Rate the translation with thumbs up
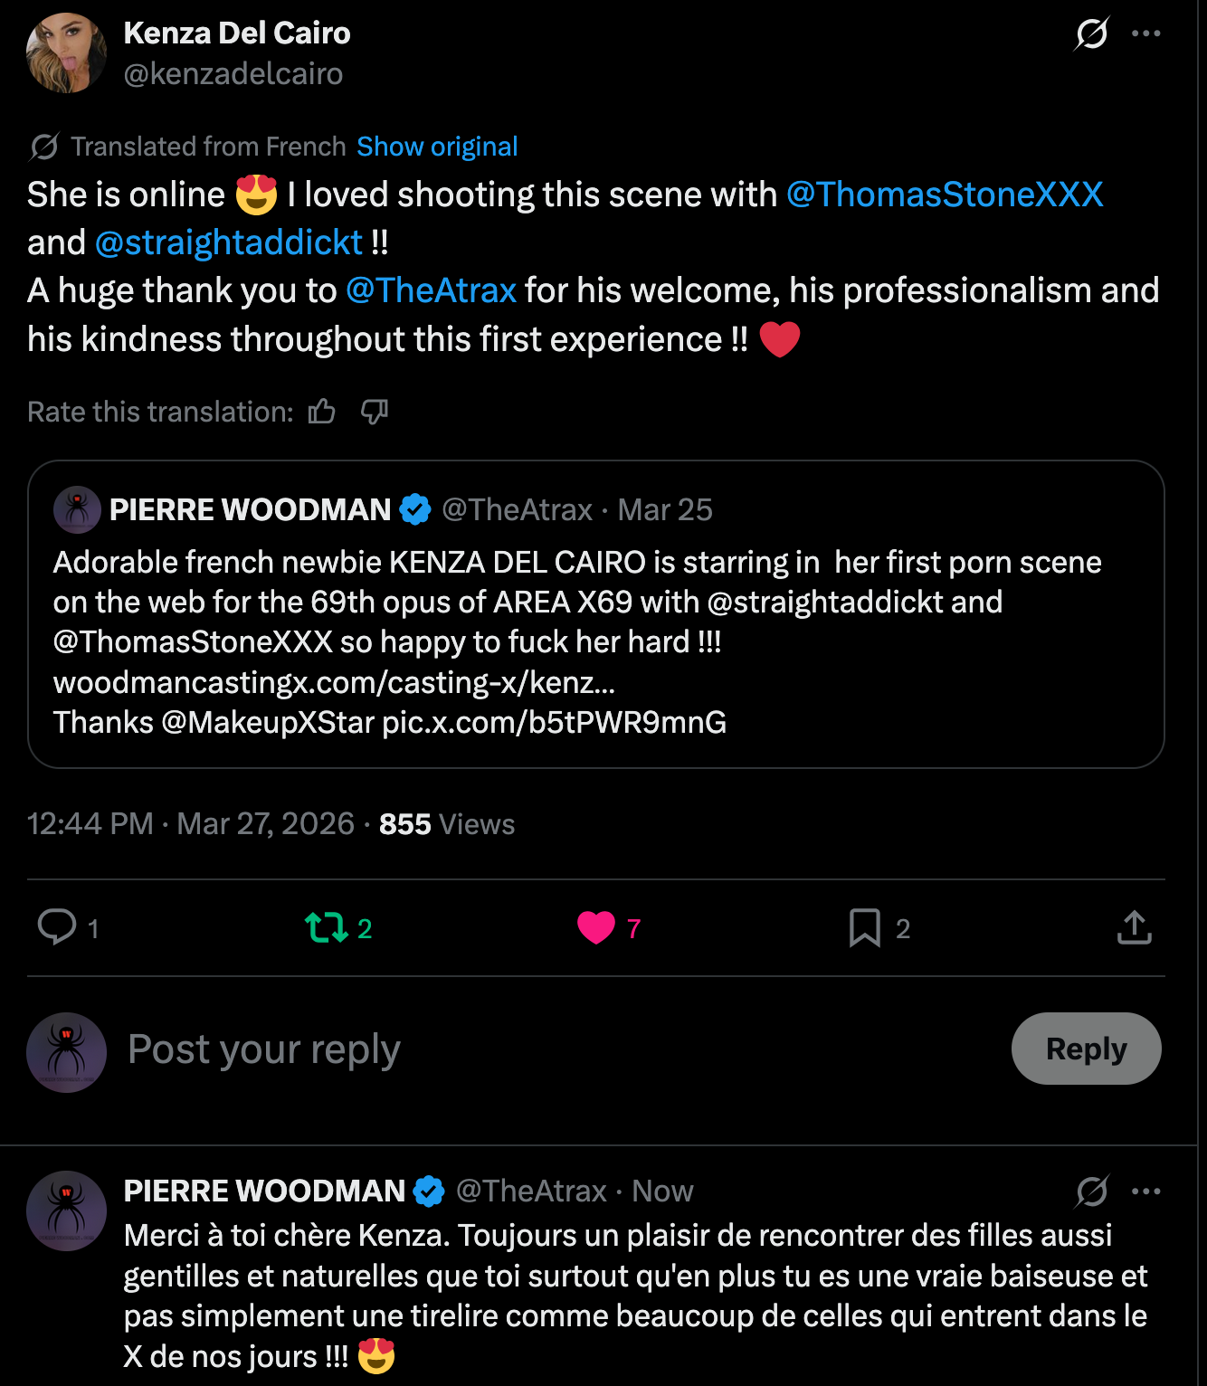 [321, 413]
